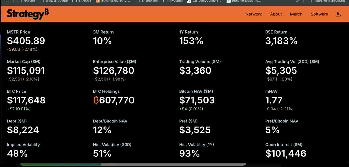Image resolution: width=349 pixels, height=167 pixels.
Task: Select the BTC Price value $117,648
Action: pyautogui.click(x=26, y=100)
